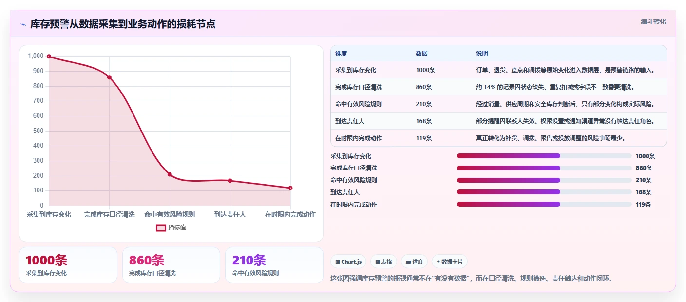The width and height of the screenshot is (686, 302).
Task: Click progress bar for 在时限内完成动作 119条
Action: tap(544, 204)
